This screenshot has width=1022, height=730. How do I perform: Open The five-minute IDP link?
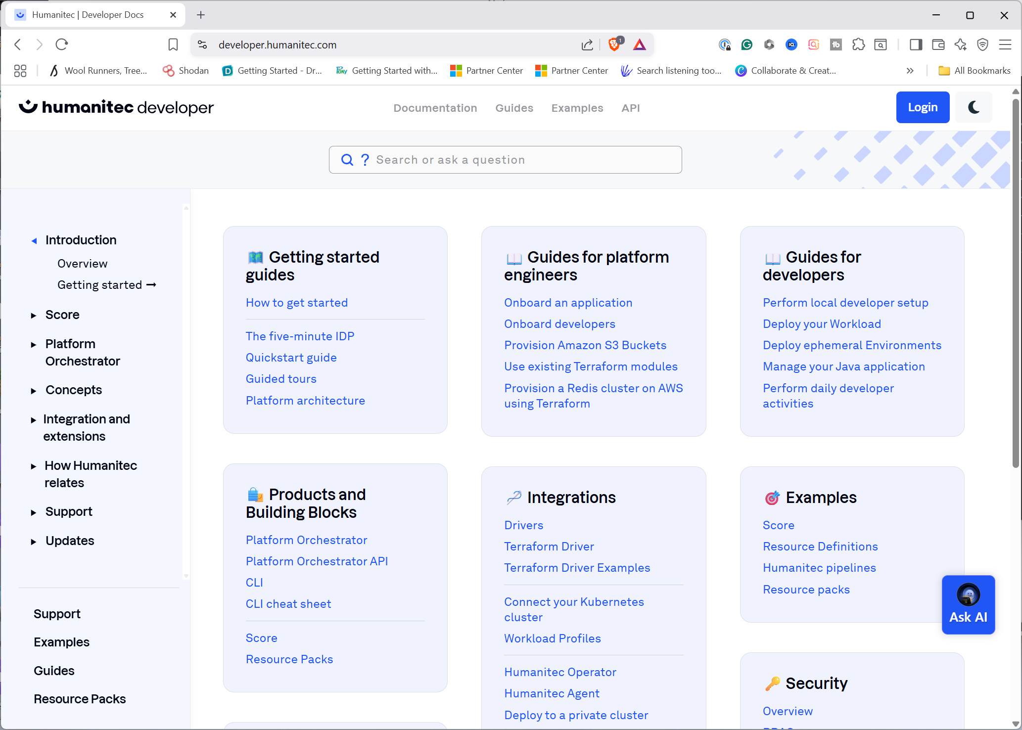click(x=300, y=336)
